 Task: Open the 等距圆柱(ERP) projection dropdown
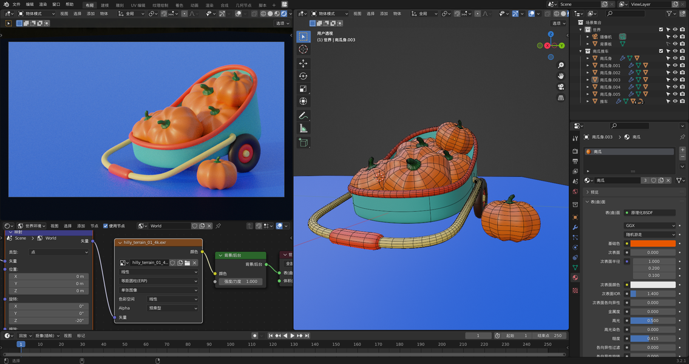(x=158, y=281)
